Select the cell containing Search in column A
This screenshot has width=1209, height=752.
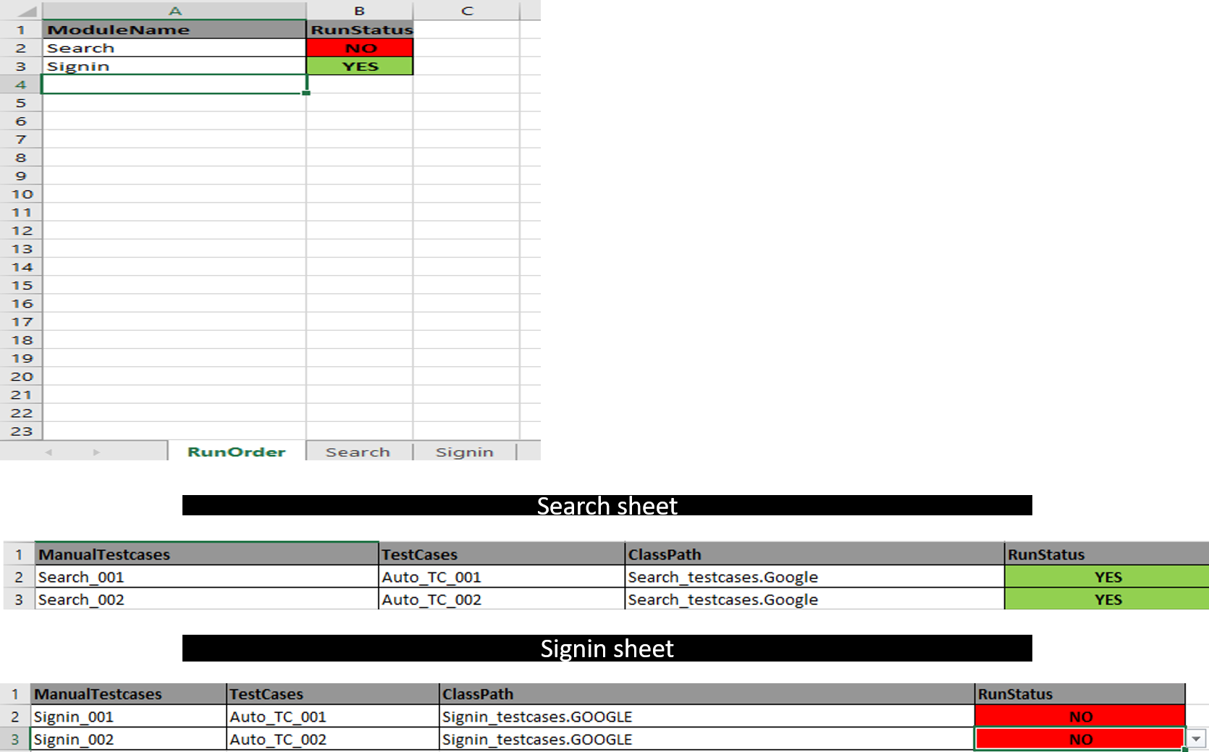click(x=174, y=47)
